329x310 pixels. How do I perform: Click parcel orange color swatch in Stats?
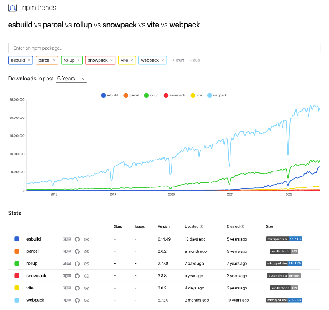[x=16, y=251]
